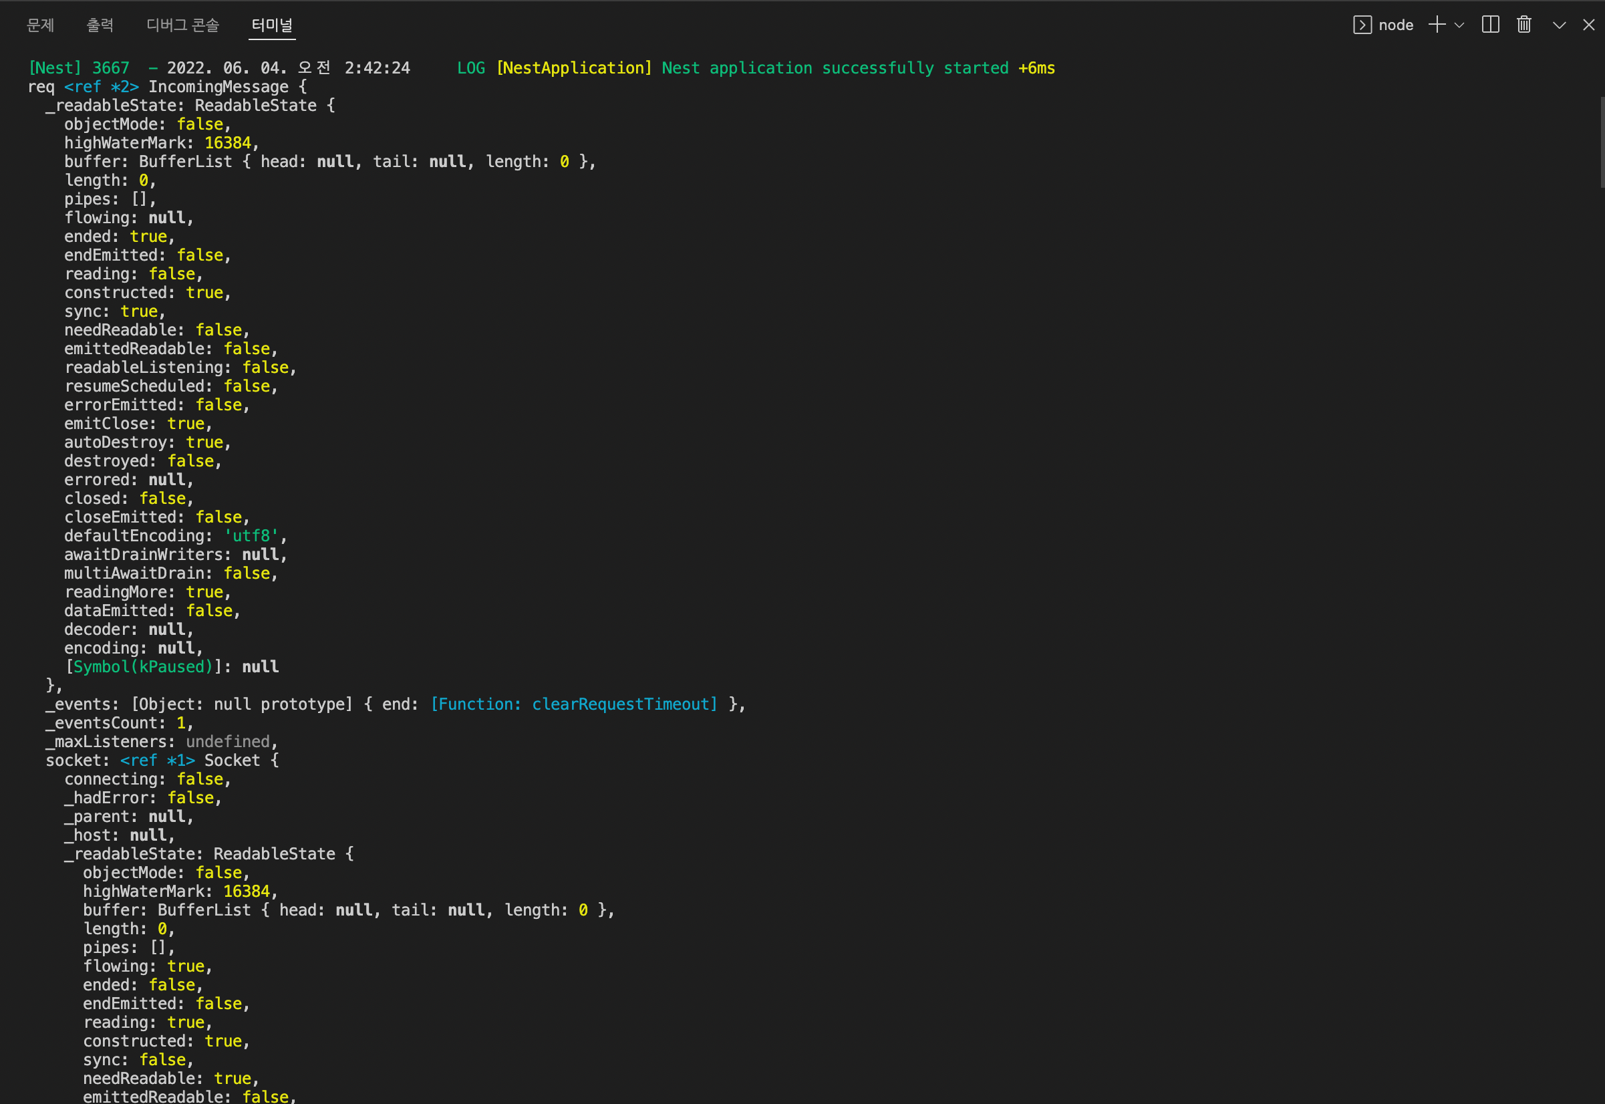Click the 'utf8' defaultEncoding value

[251, 535]
